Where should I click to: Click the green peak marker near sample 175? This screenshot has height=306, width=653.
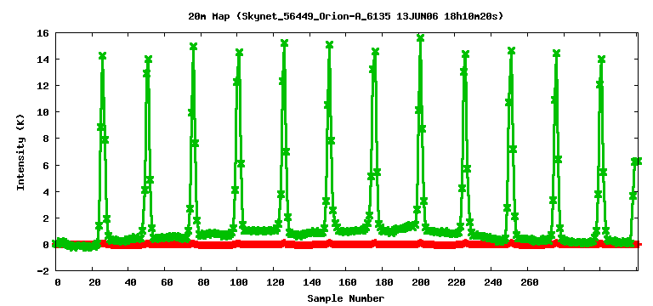tap(375, 52)
